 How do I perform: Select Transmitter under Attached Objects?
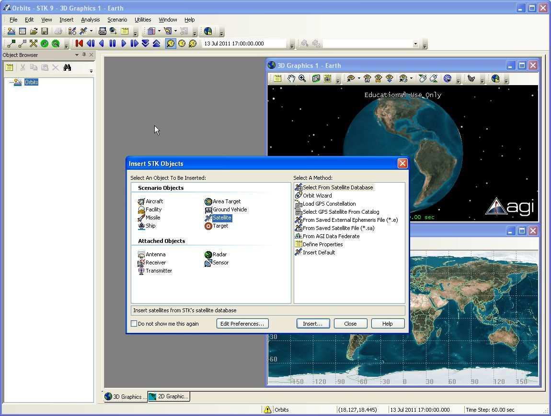[x=155, y=271]
